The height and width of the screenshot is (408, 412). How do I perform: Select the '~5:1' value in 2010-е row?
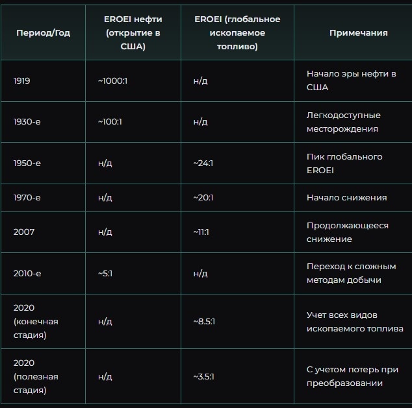(105, 274)
